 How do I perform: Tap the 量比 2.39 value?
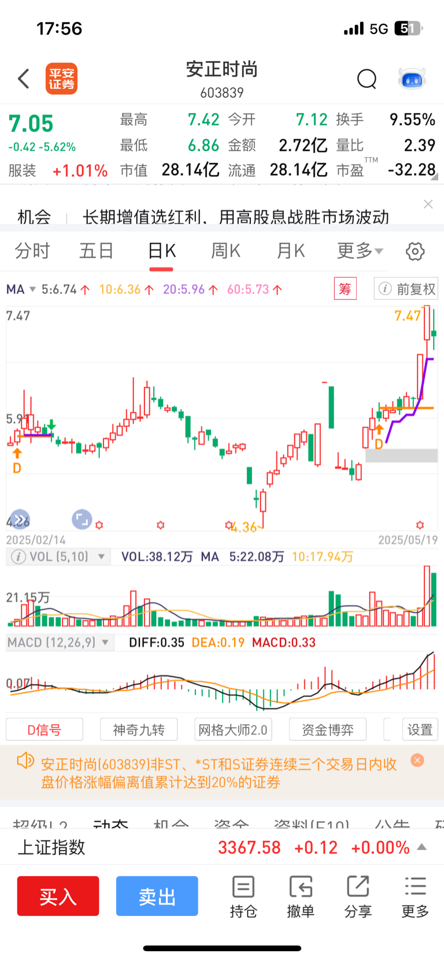click(x=420, y=145)
